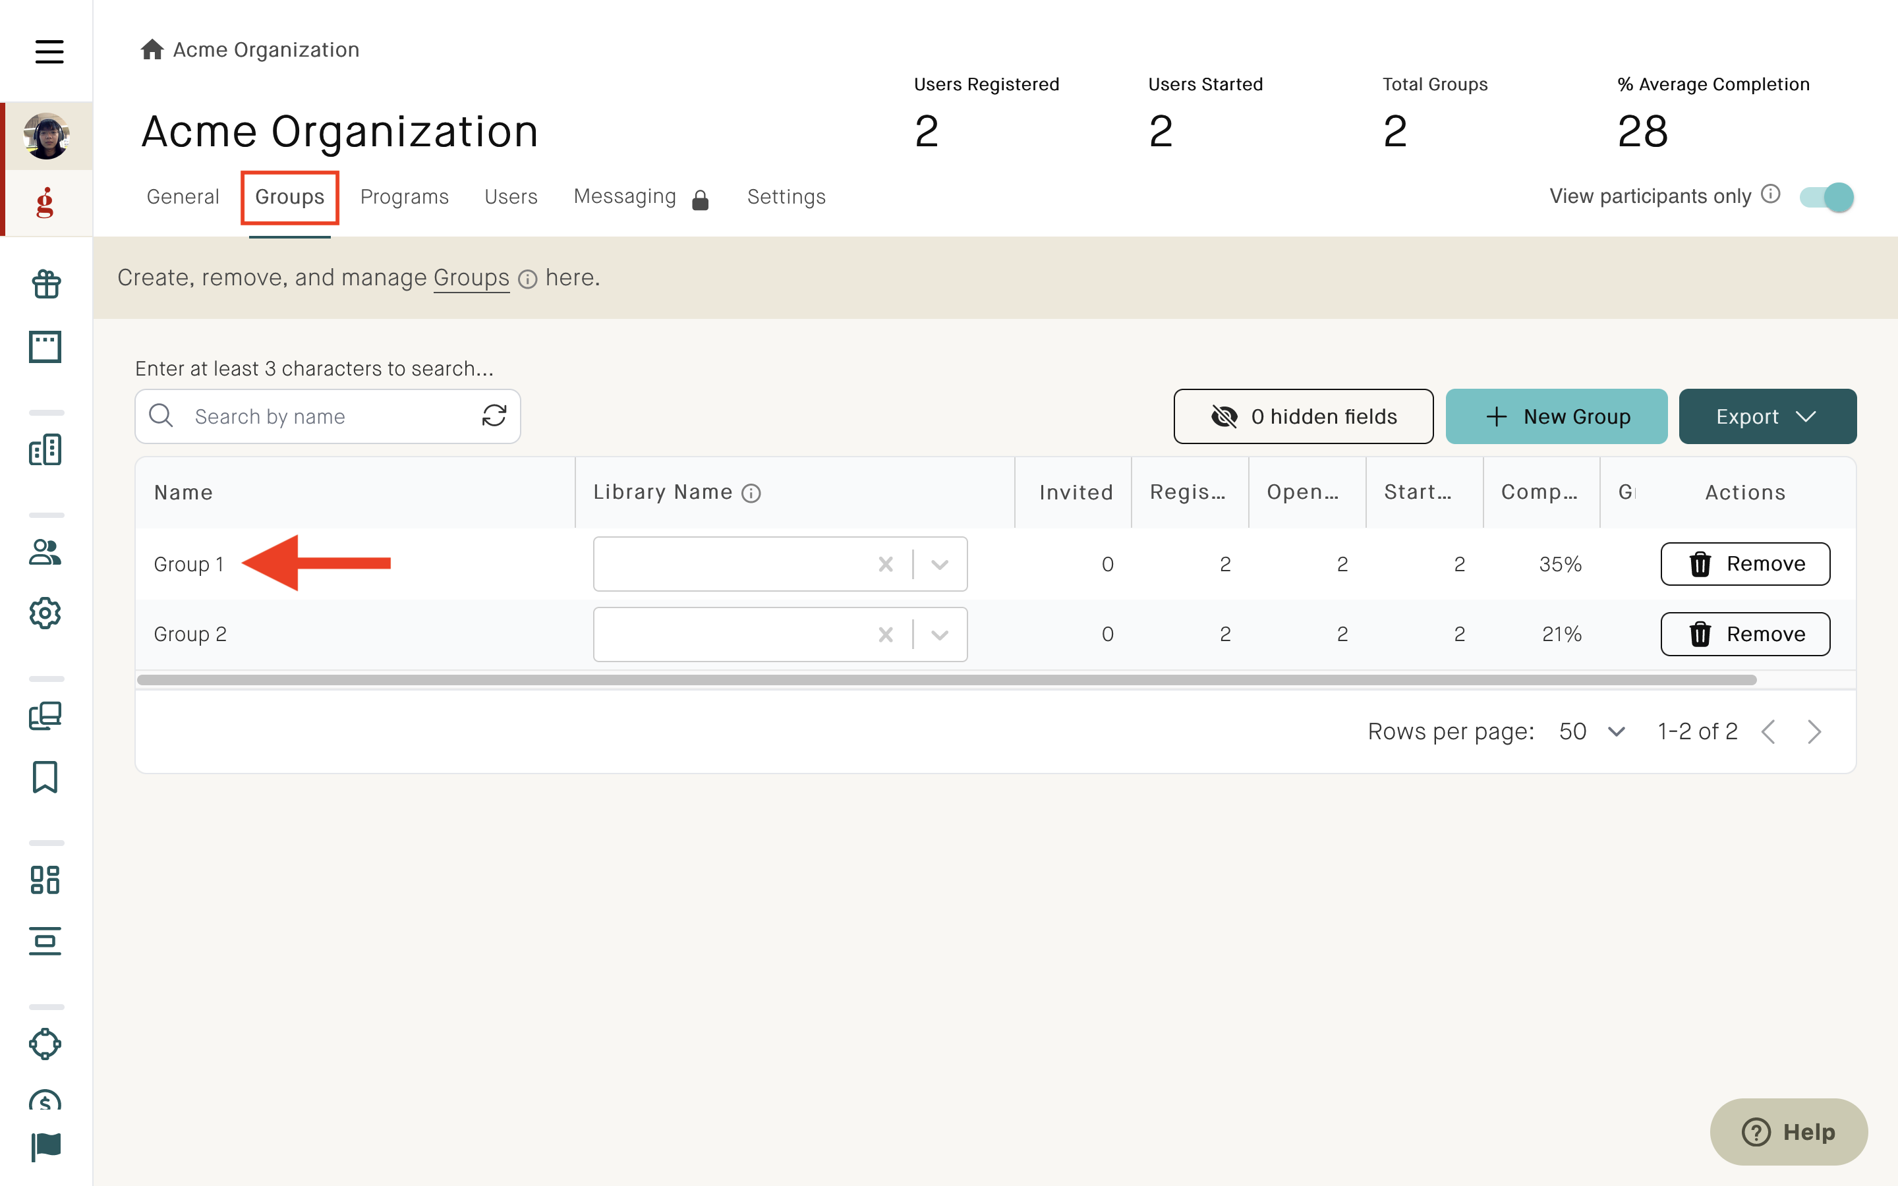1898x1186 pixels.
Task: Click the info icon next to Groups link
Action: coord(528,279)
